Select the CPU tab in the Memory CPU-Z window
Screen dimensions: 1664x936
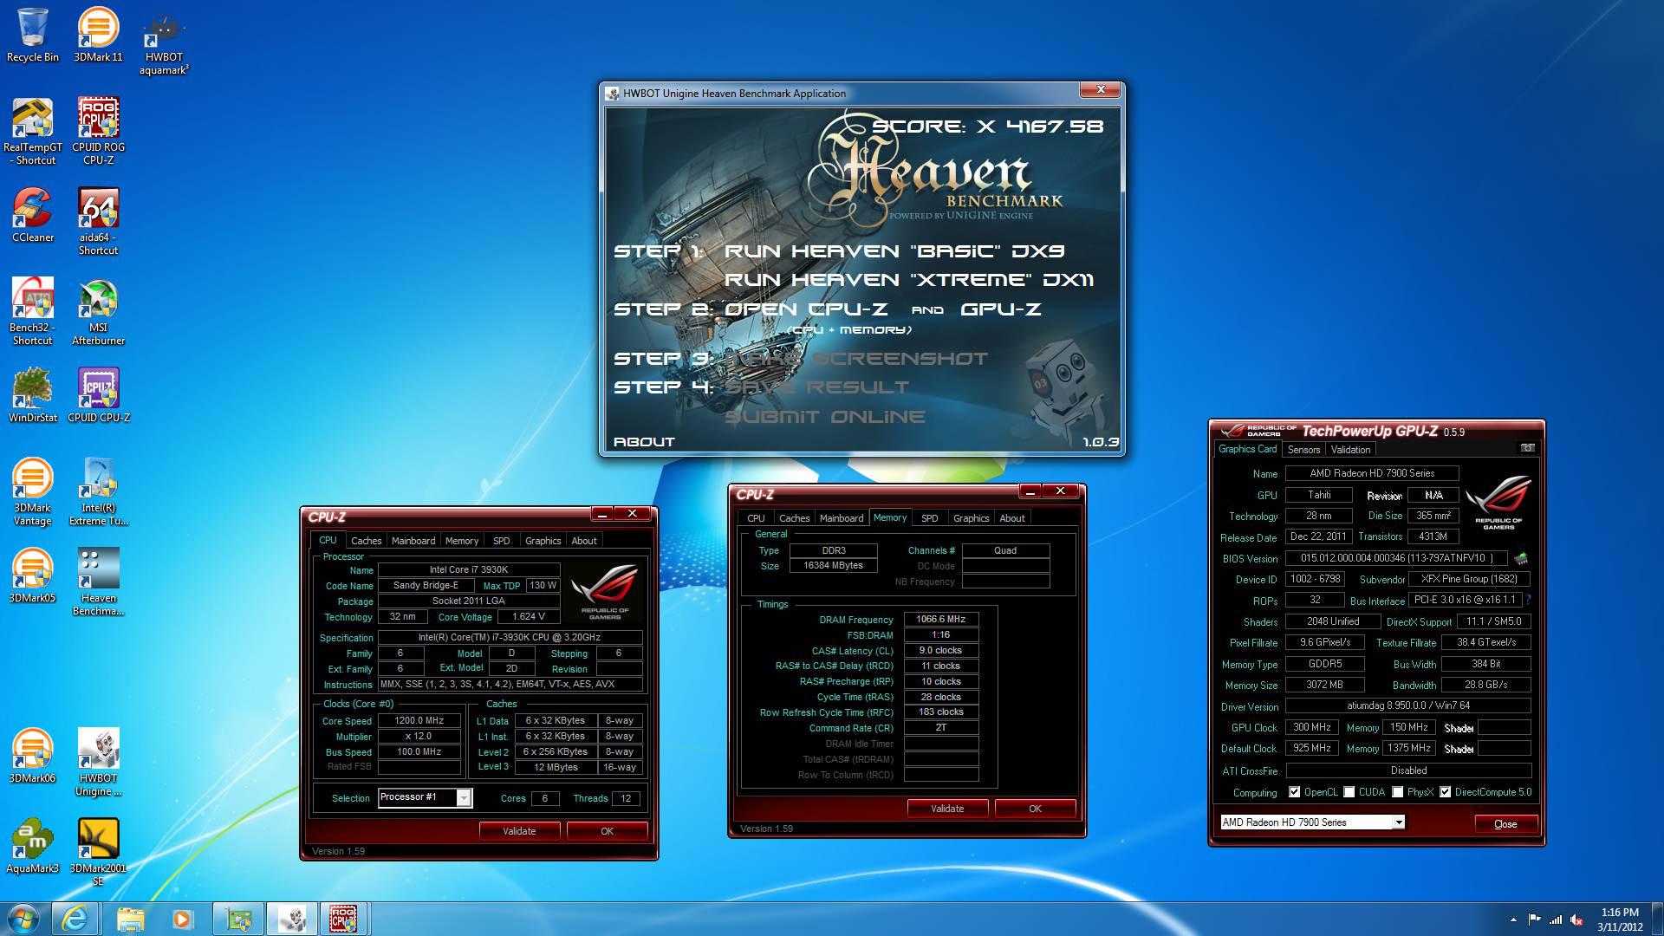[x=756, y=518]
